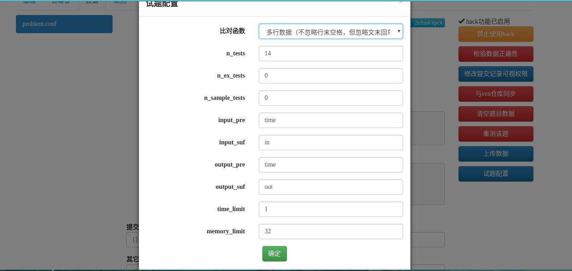
Task: Click the 比对函数 label text
Action: click(232, 31)
